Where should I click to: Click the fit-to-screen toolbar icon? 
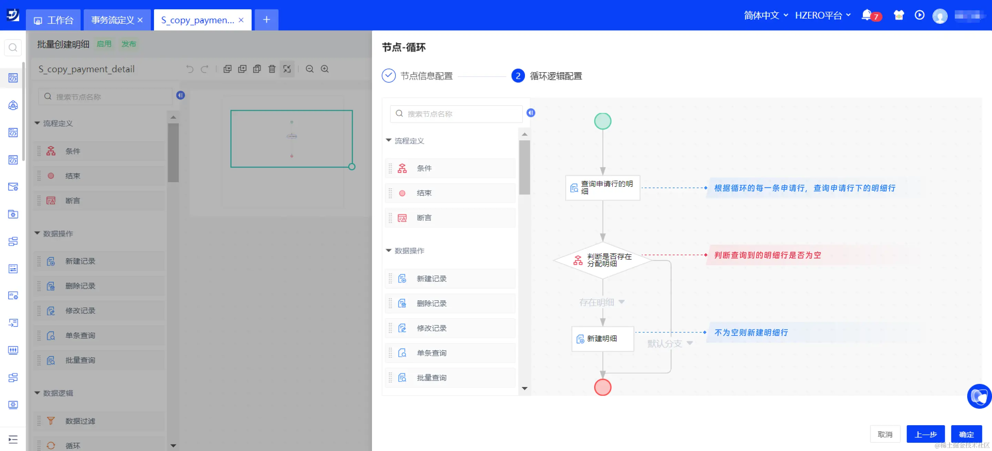coord(287,69)
